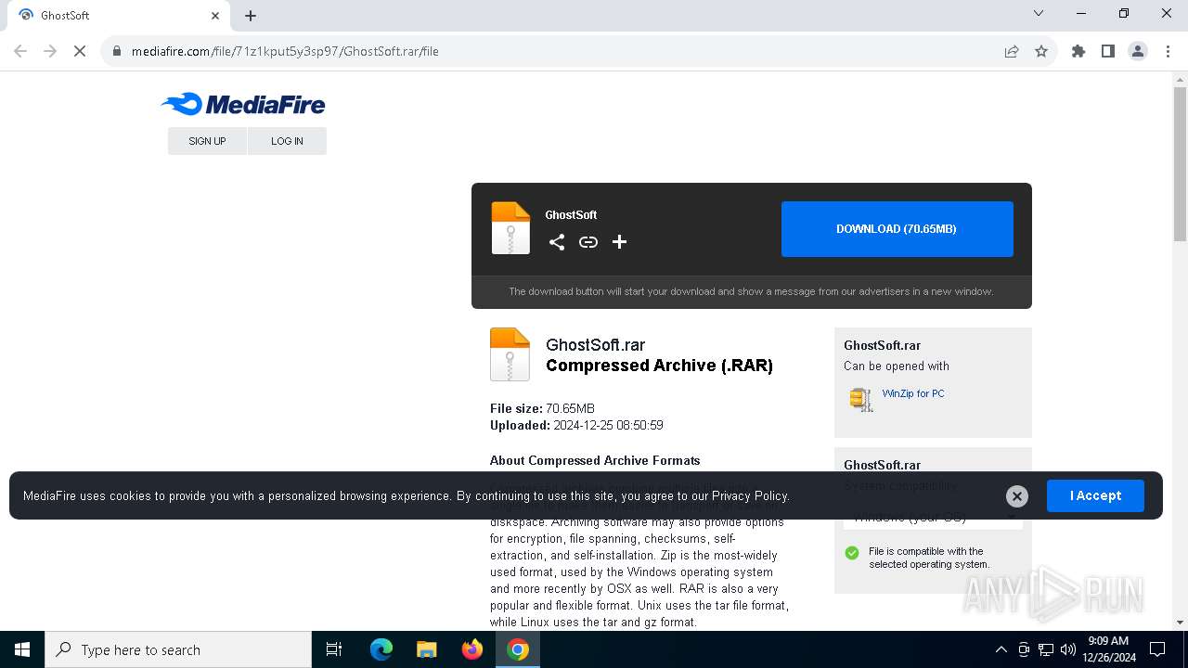The width and height of the screenshot is (1188, 668).
Task: Stop page loading in browser toolbar
Action: pos(80,51)
